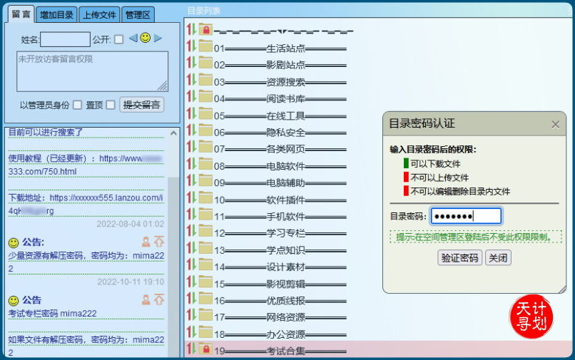The height and width of the screenshot is (360, 575).
Task: Open the 留言 tab
Action: [x=21, y=14]
